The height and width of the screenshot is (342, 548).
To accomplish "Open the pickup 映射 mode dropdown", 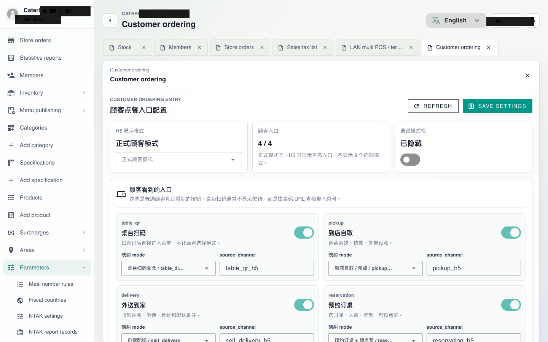I will point(376,268).
